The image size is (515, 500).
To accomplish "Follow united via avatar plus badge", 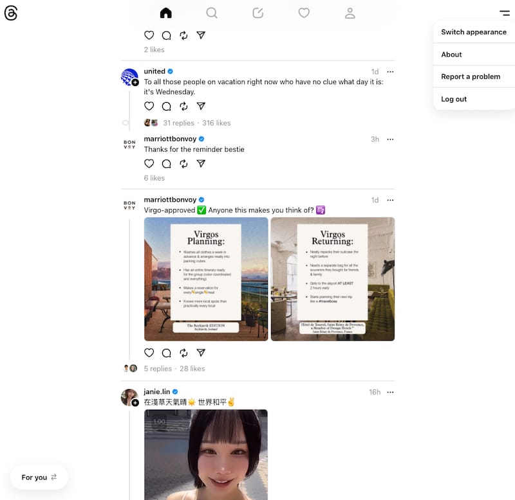I will pos(135,83).
